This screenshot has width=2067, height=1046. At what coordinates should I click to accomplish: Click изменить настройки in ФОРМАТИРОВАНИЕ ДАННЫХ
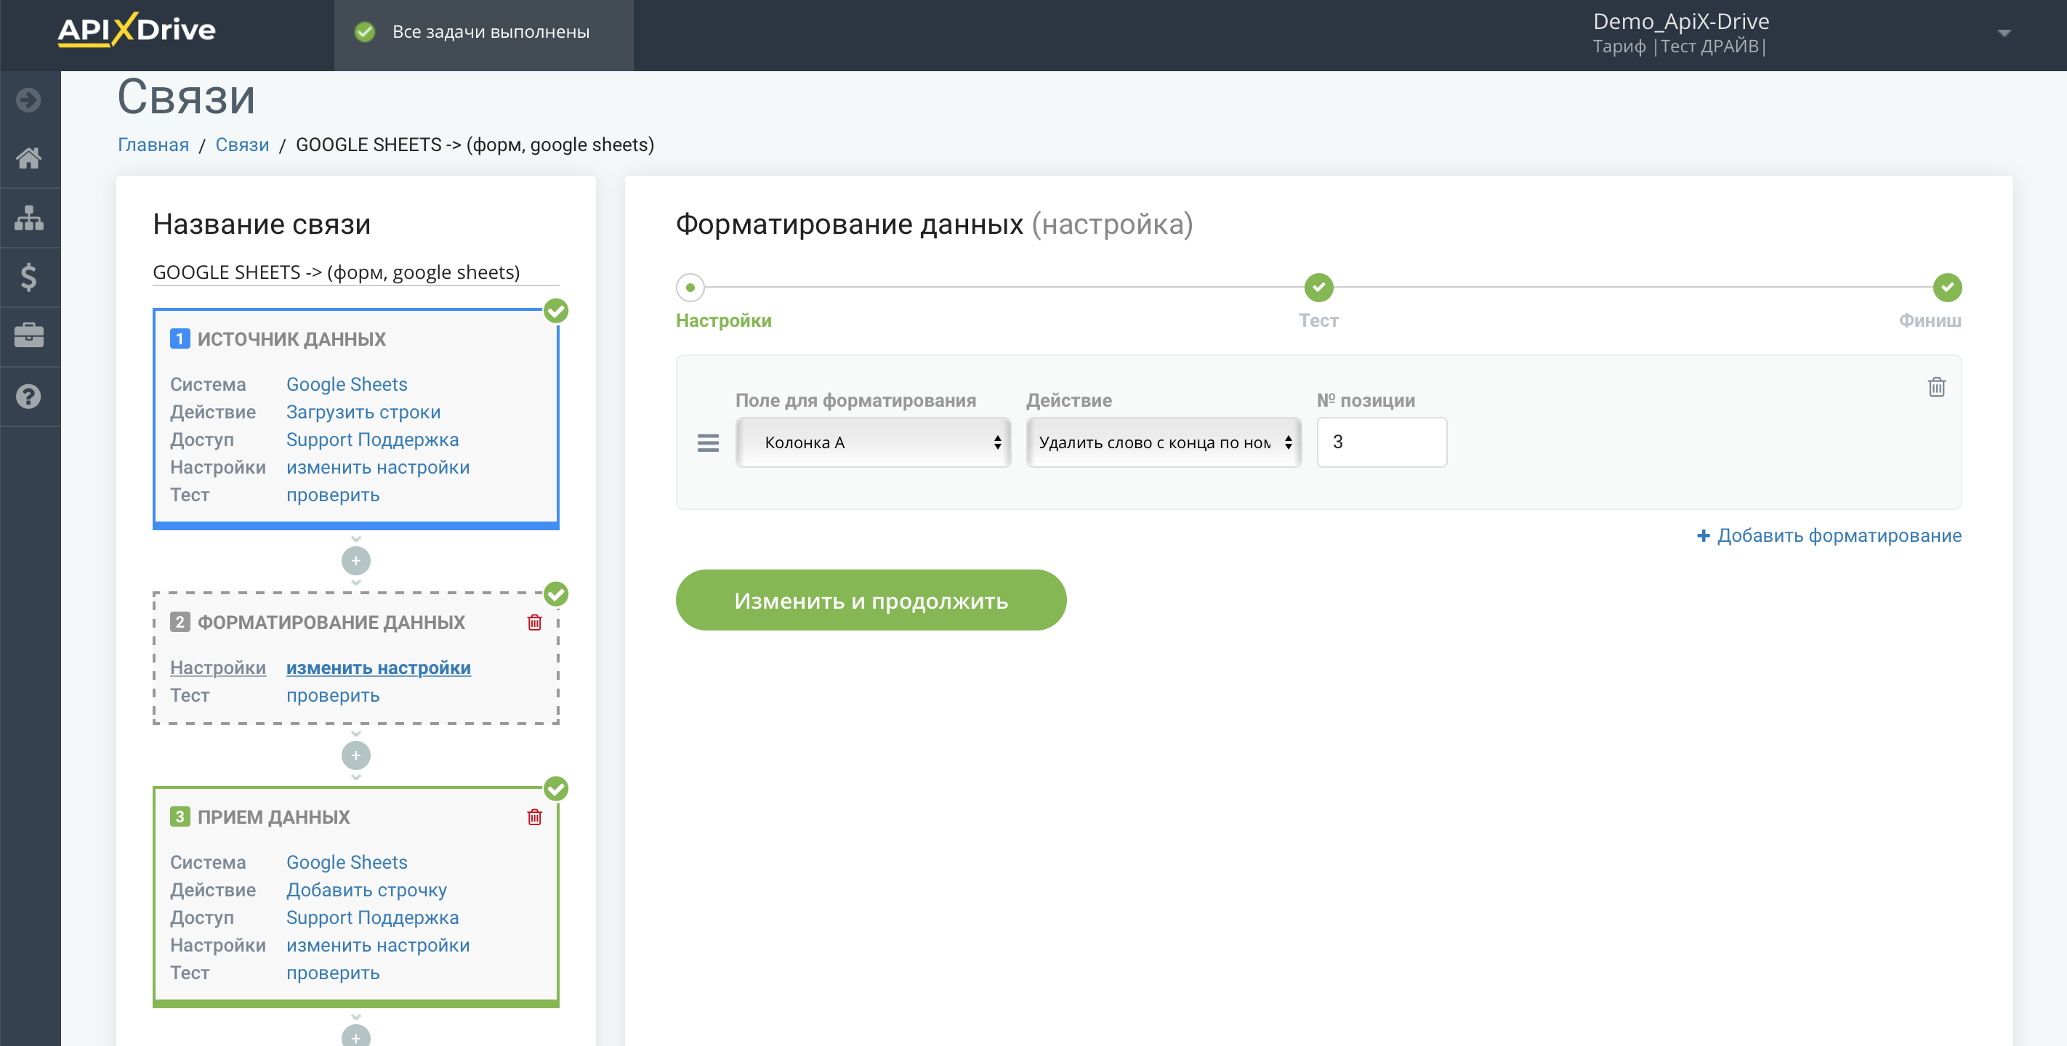pyautogui.click(x=378, y=668)
